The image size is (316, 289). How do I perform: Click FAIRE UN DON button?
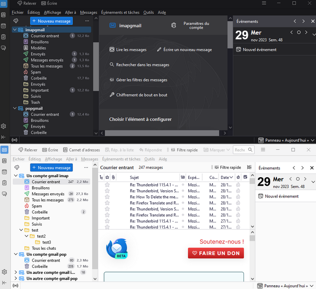coord(216,253)
